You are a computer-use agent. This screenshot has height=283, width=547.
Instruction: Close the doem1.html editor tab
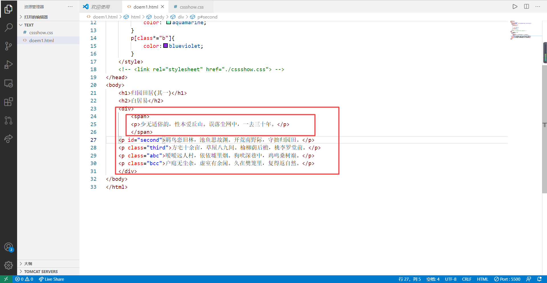click(x=162, y=7)
